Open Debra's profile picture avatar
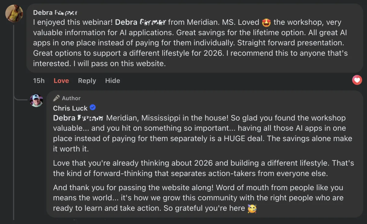This screenshot has height=224, width=367. [x=14, y=14]
